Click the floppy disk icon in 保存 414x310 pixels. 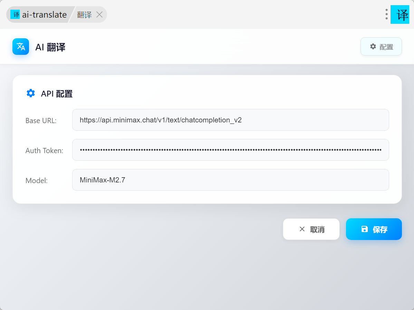coord(364,229)
